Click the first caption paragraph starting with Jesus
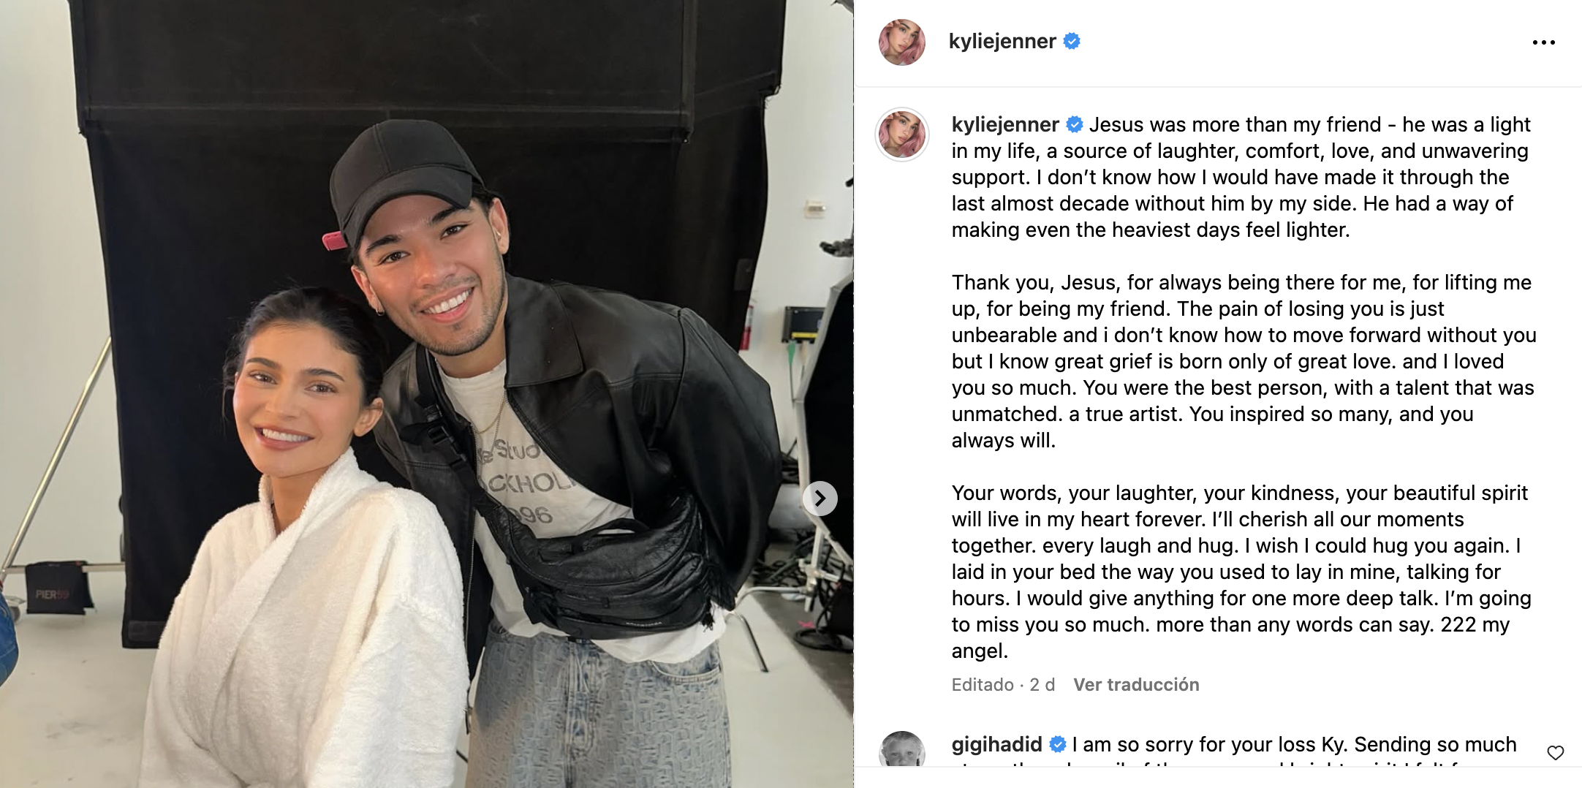Image resolution: width=1582 pixels, height=788 pixels. coord(1241,177)
